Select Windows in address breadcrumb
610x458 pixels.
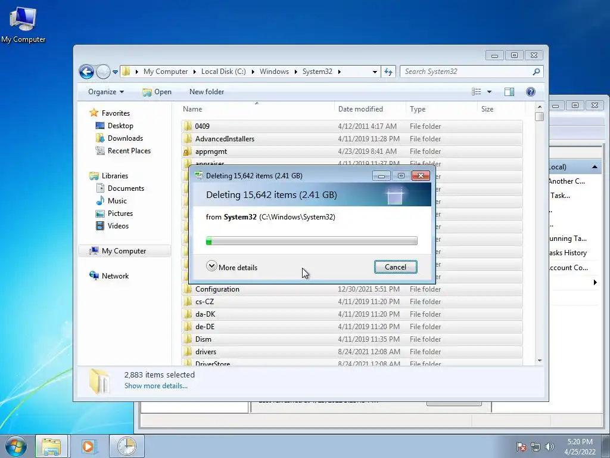274,72
